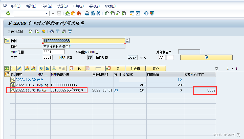244x139 pixels.
Task: Click the green Enter checkmark icon
Action: click(x=8, y=14)
